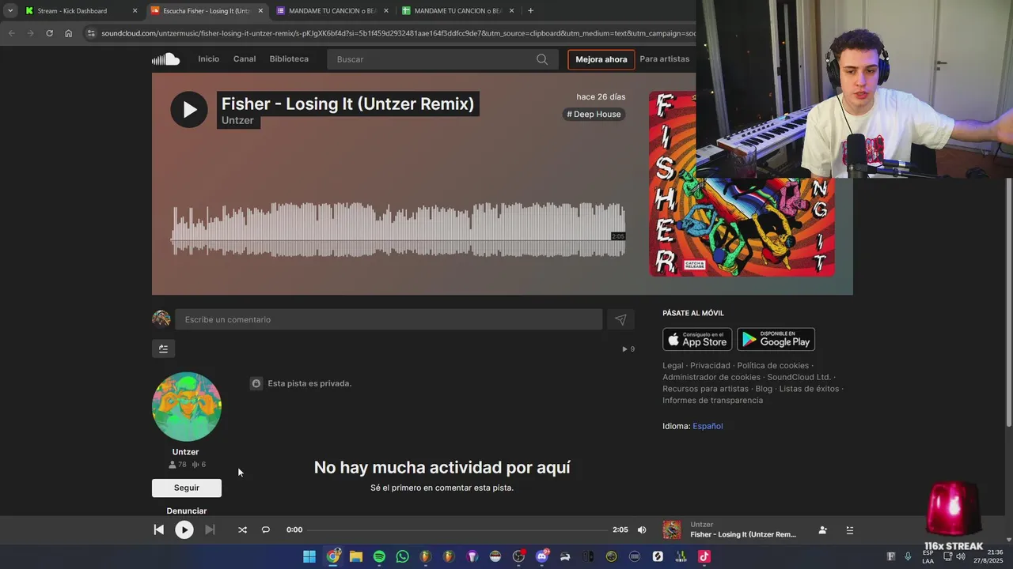Click the player bar progress line
Screen dimensions: 1013x569
coord(457,529)
